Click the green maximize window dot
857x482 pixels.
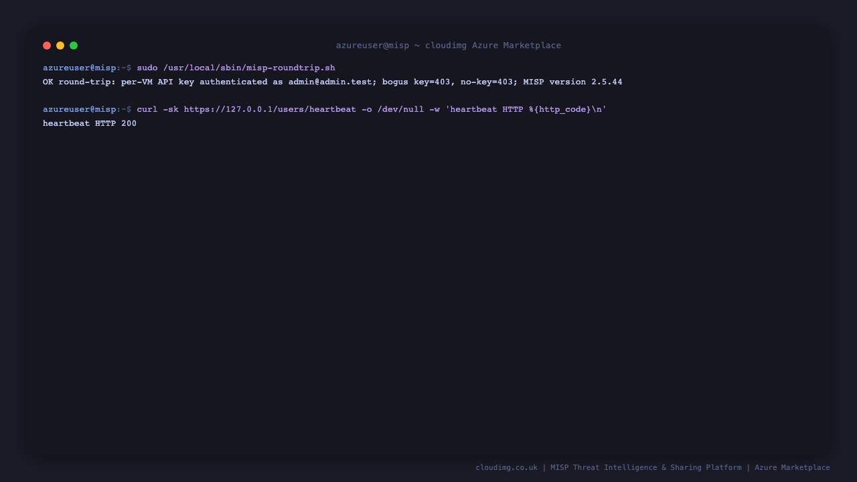pyautogui.click(x=74, y=46)
